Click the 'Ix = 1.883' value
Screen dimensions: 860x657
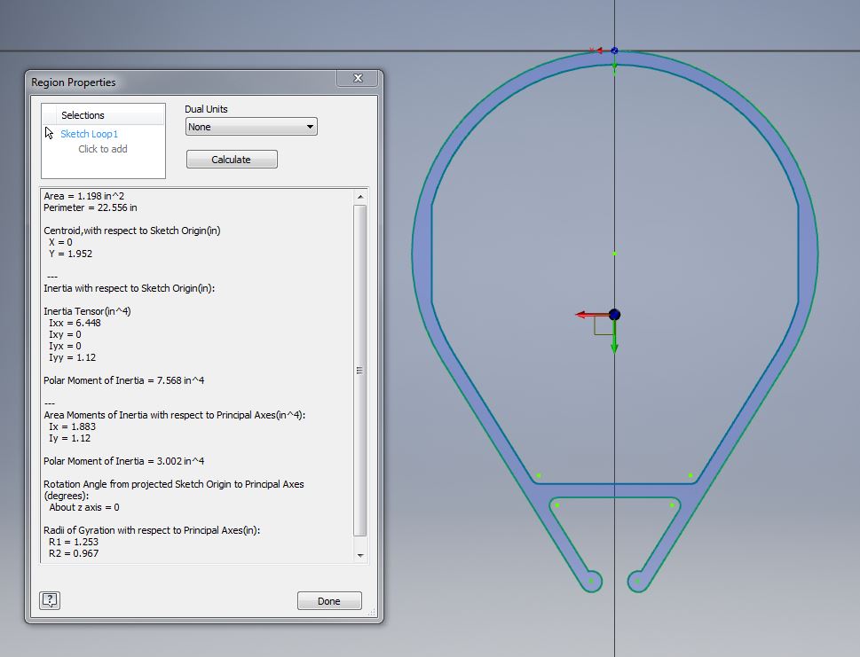pos(73,426)
